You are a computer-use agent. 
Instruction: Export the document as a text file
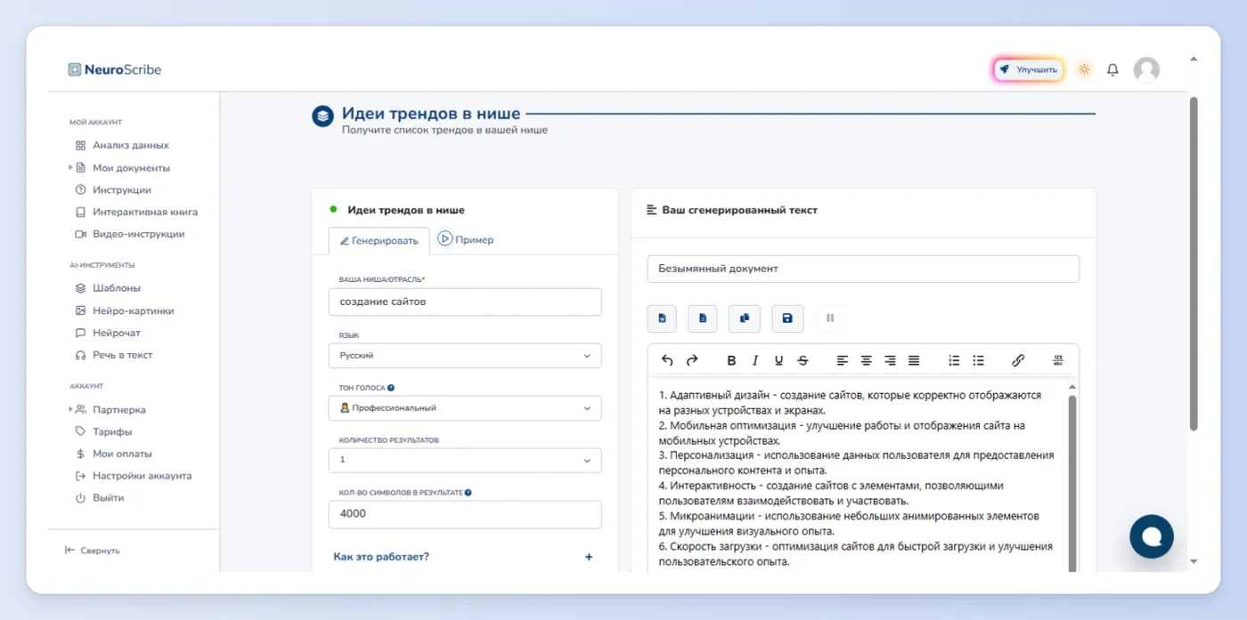coord(703,318)
